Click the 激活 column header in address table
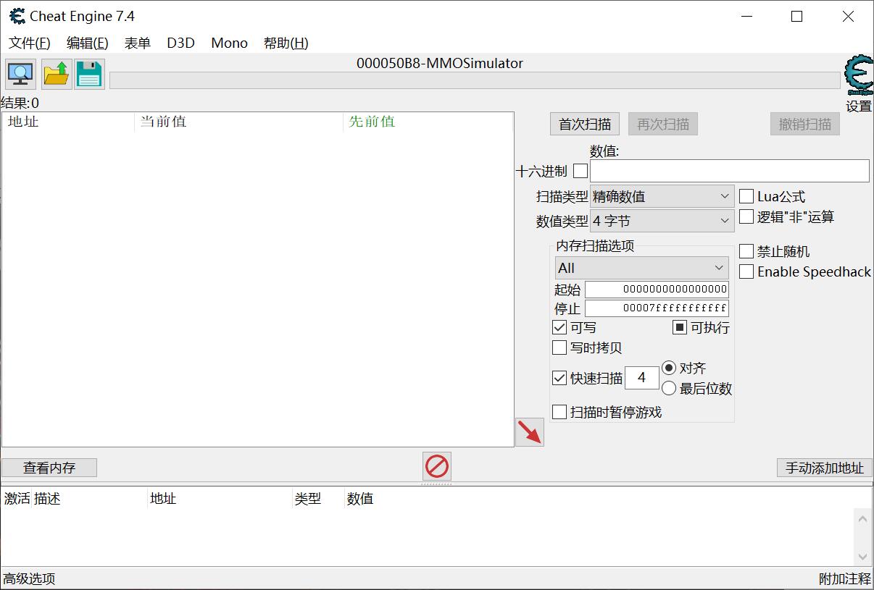 pos(17,499)
